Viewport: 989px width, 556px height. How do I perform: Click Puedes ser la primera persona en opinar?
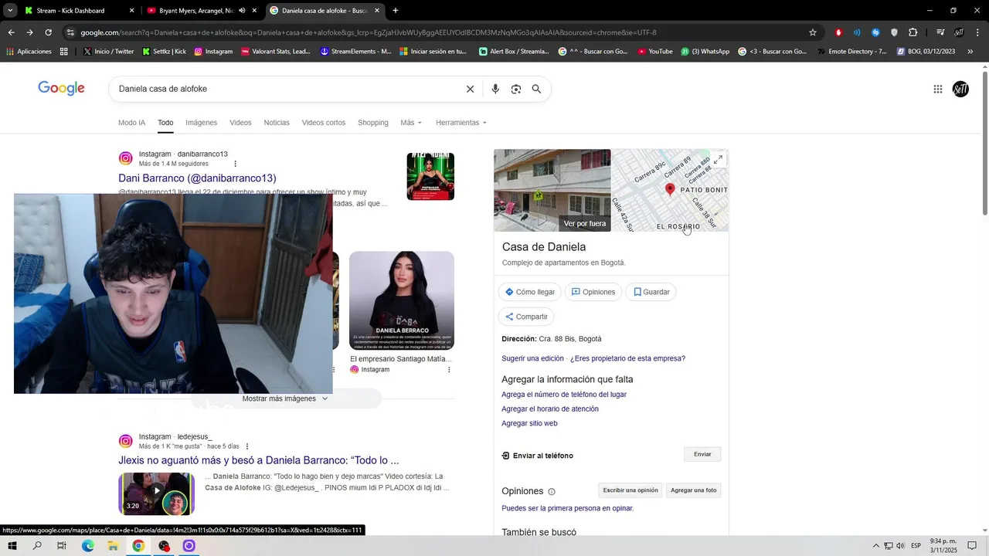(x=567, y=508)
